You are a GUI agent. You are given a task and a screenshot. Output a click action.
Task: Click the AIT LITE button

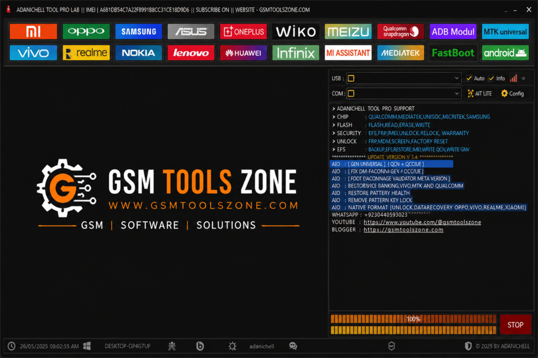tap(480, 93)
